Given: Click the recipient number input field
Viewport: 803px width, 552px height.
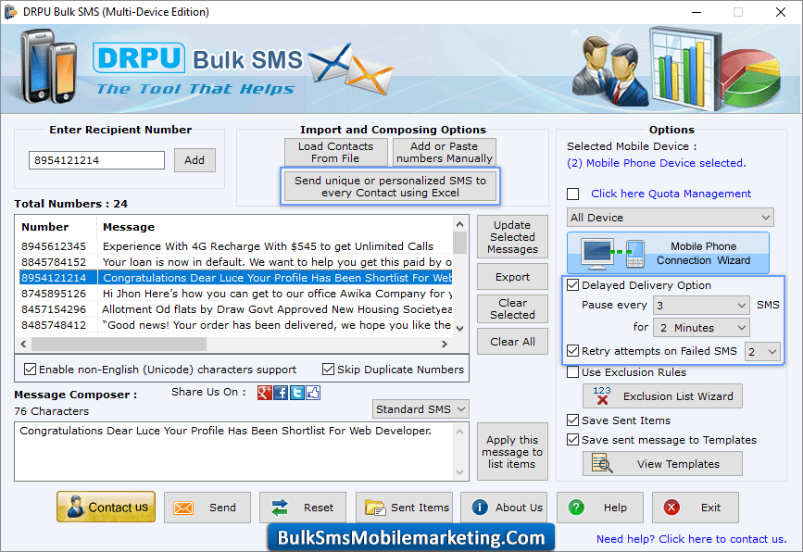Looking at the screenshot, I should pos(97,160).
